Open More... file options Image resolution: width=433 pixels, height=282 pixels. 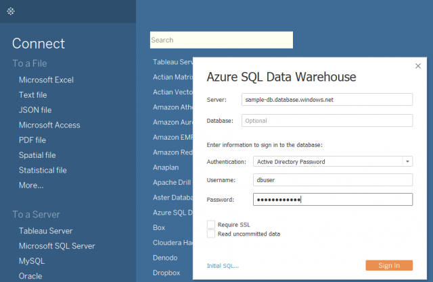coord(31,186)
